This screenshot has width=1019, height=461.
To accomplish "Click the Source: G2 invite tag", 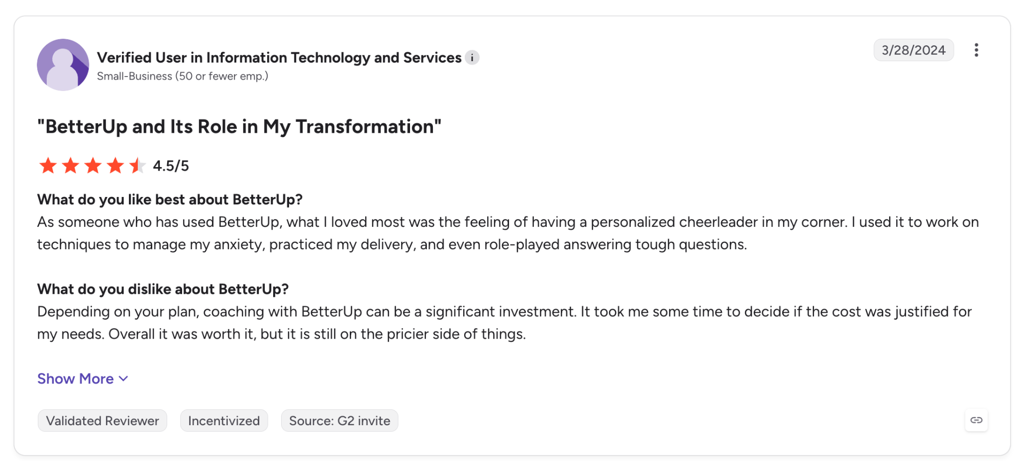I will click(339, 421).
